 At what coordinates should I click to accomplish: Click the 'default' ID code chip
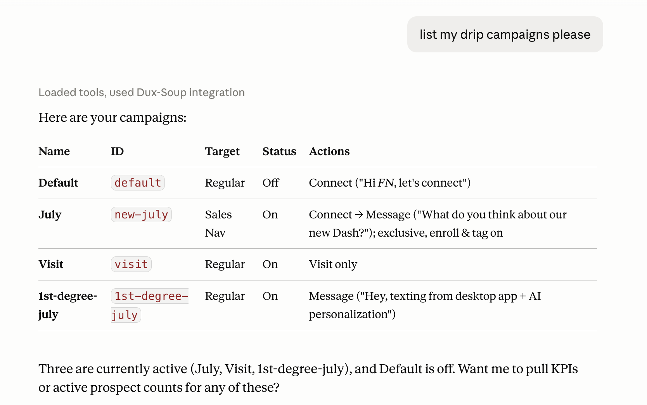138,183
